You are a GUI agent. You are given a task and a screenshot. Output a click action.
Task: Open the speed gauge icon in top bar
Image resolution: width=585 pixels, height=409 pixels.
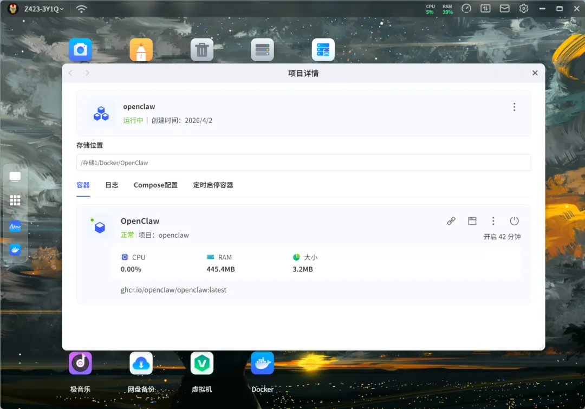point(466,8)
